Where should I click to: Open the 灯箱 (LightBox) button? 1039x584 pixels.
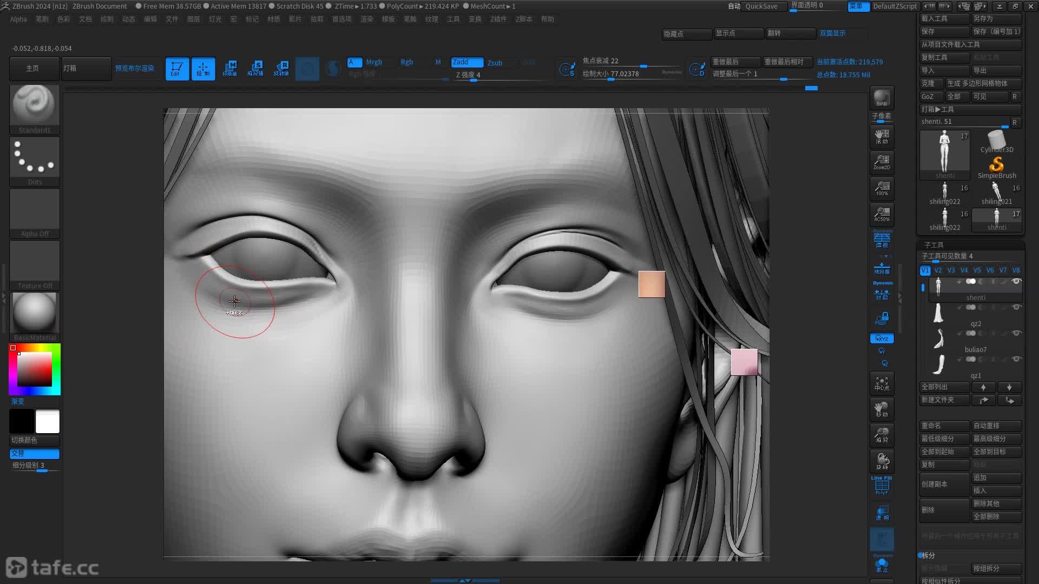[86, 69]
